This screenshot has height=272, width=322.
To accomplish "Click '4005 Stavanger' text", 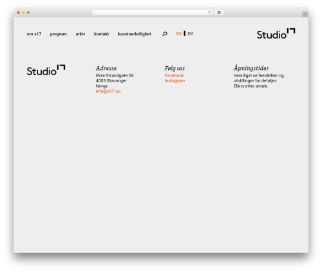I will click(111, 80).
